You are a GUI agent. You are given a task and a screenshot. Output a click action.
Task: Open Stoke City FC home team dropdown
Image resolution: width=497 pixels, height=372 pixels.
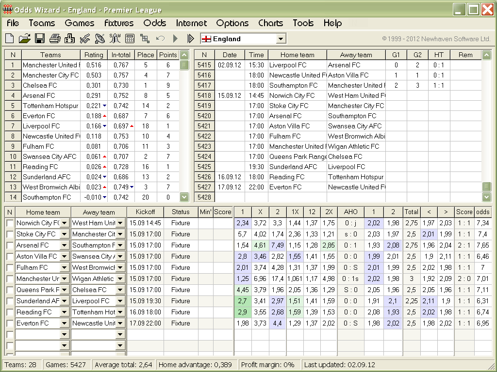point(65,234)
